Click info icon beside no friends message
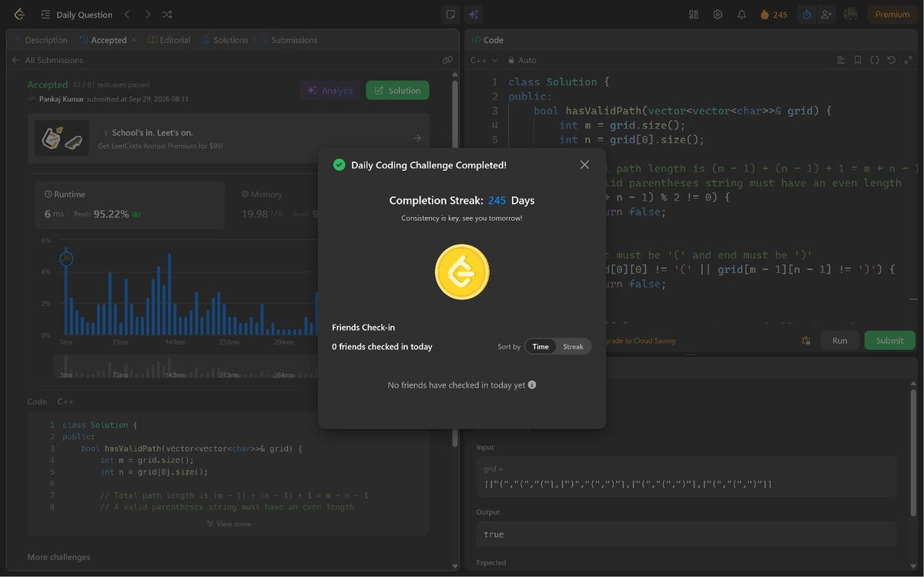The height and width of the screenshot is (577, 924). click(532, 385)
